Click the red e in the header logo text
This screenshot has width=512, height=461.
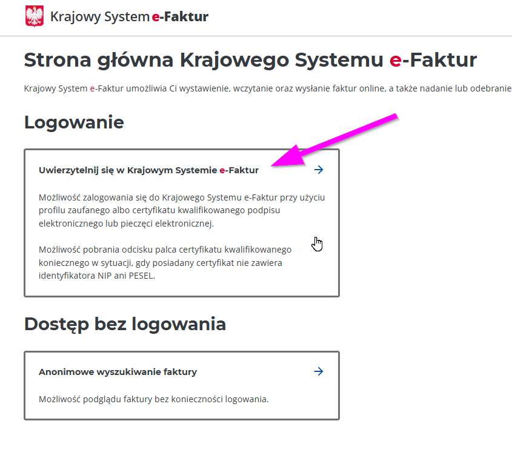tap(155, 17)
